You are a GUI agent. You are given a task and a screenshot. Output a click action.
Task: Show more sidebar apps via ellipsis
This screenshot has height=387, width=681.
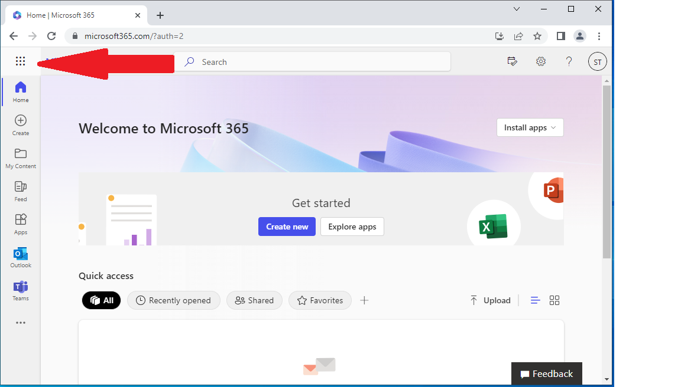click(21, 323)
